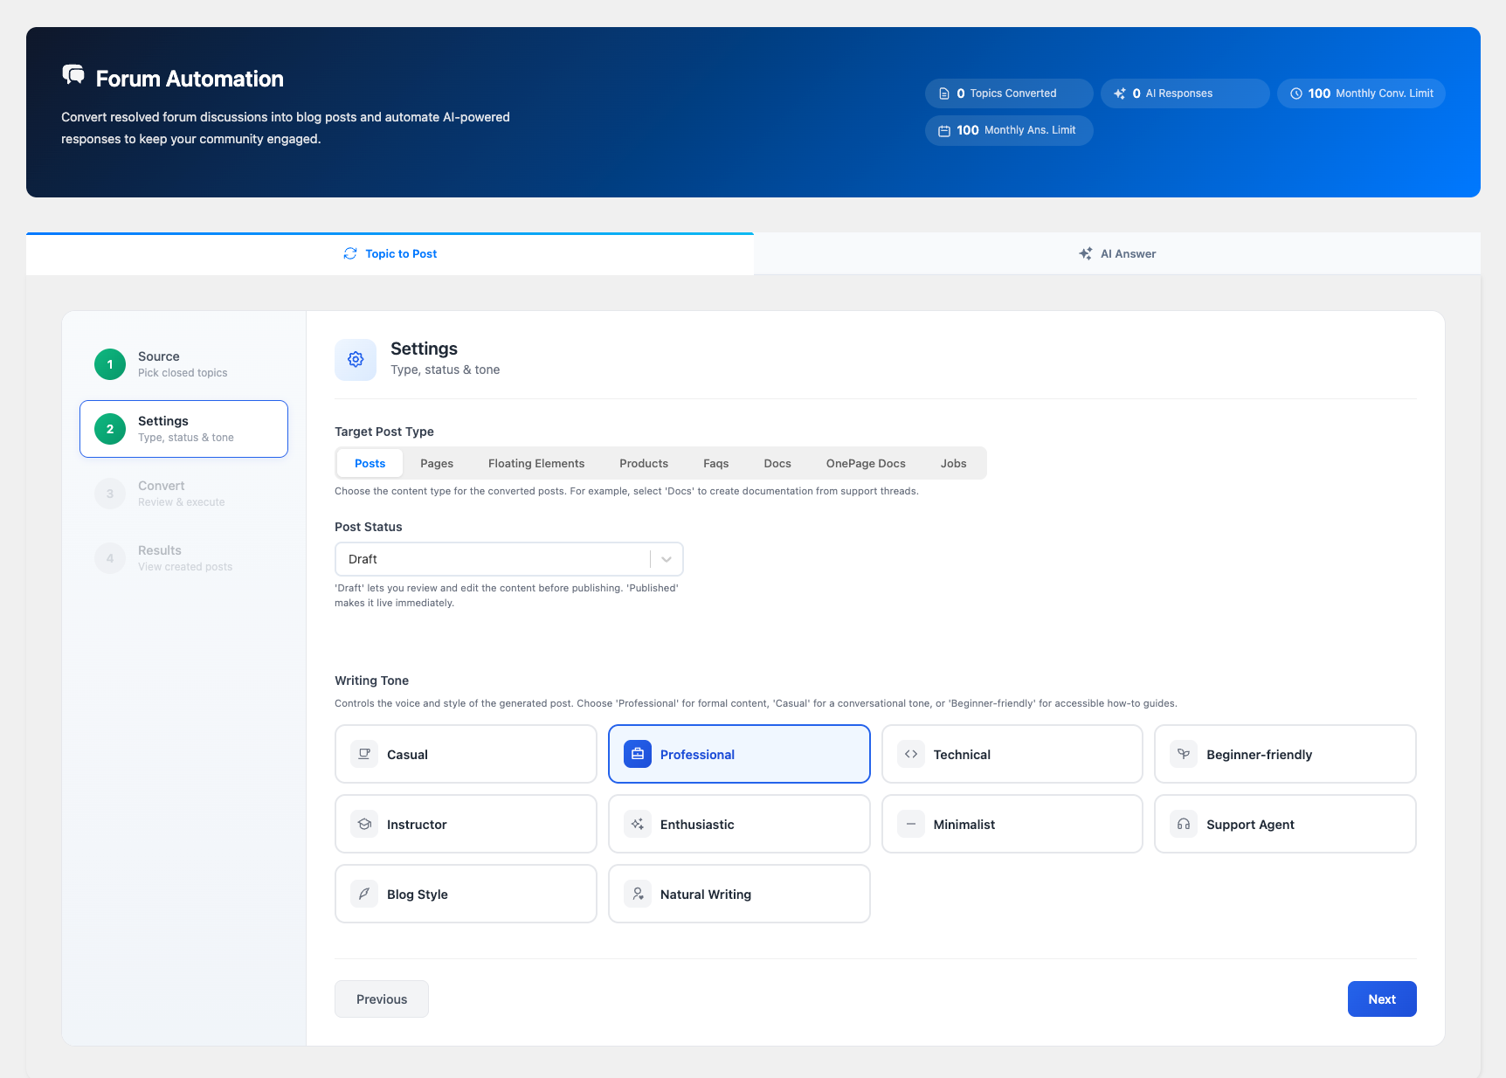Click step 1 green circle for Source
This screenshot has width=1506, height=1078.
[110, 364]
